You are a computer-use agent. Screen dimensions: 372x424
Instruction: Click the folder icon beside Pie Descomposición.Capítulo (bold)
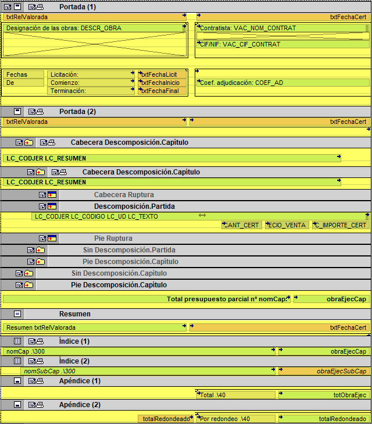[x=28, y=285]
